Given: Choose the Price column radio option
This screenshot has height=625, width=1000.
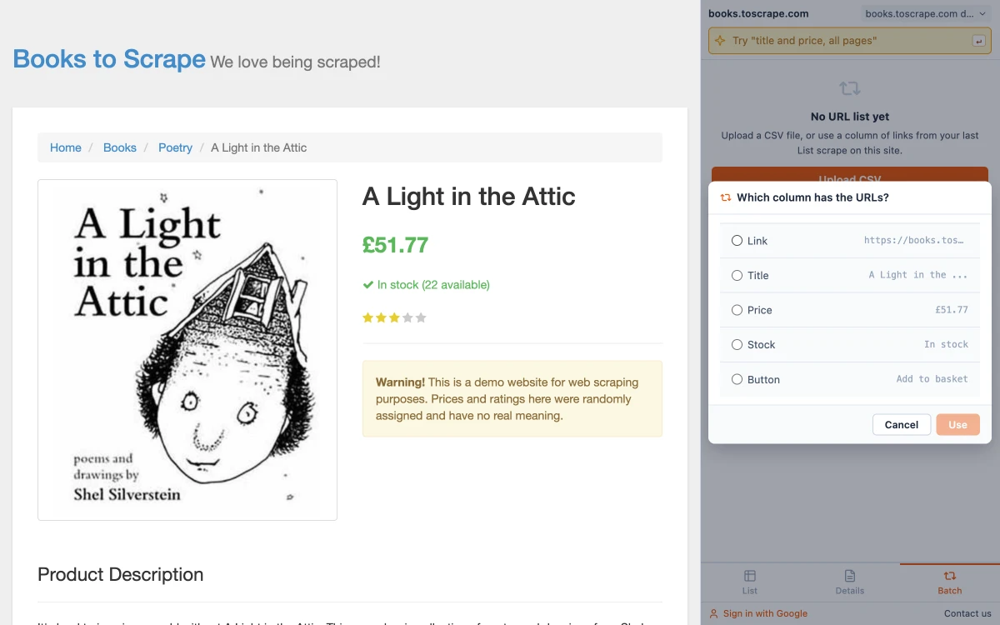Looking at the screenshot, I should pos(737,310).
